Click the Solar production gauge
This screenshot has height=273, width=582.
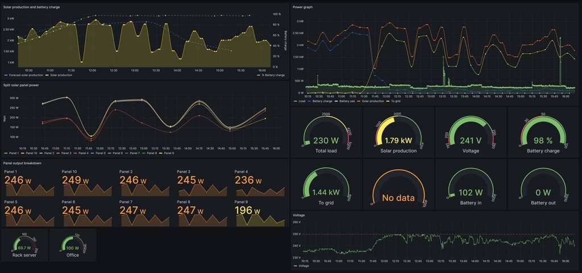click(398, 133)
